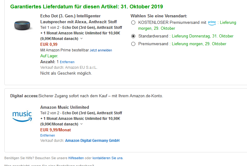
Task: Click the Amazon Music Unlimited title
Action: click(65, 107)
